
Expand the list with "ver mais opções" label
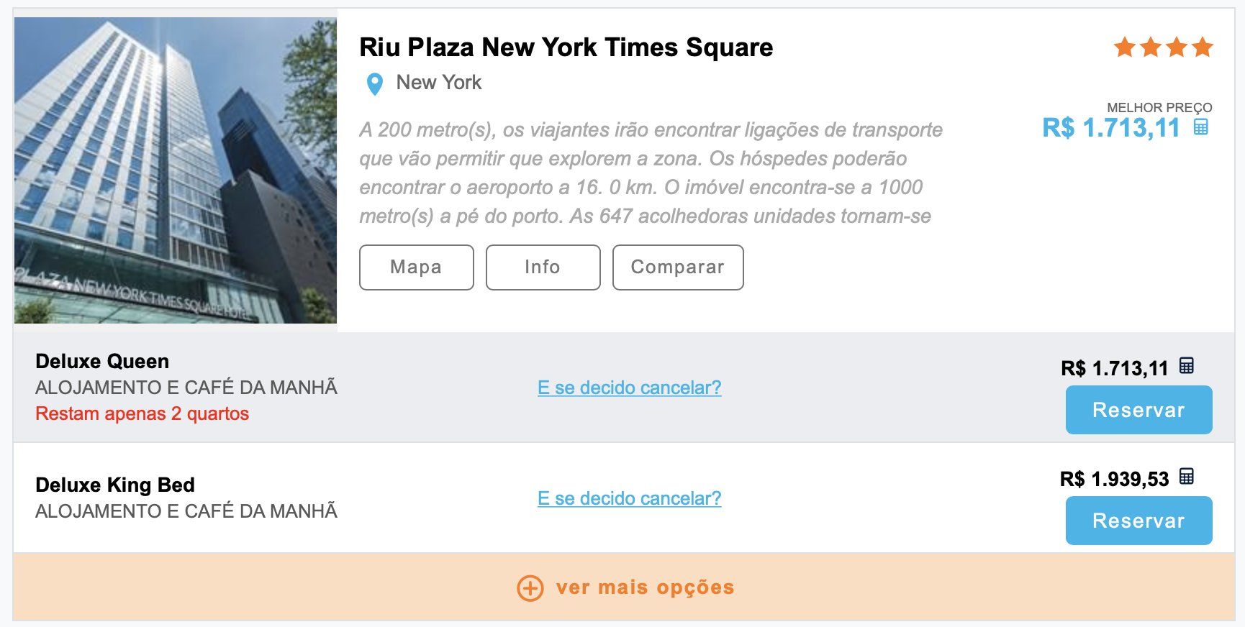pyautogui.click(x=645, y=587)
